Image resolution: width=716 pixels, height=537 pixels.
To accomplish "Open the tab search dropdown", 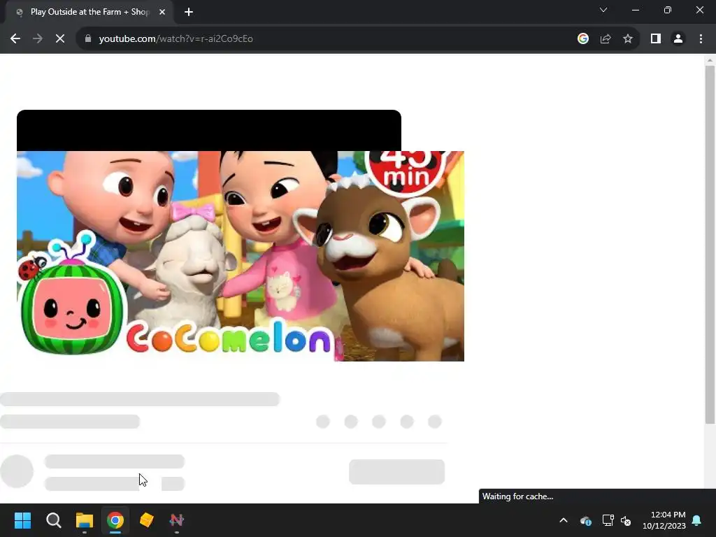I will (x=603, y=10).
